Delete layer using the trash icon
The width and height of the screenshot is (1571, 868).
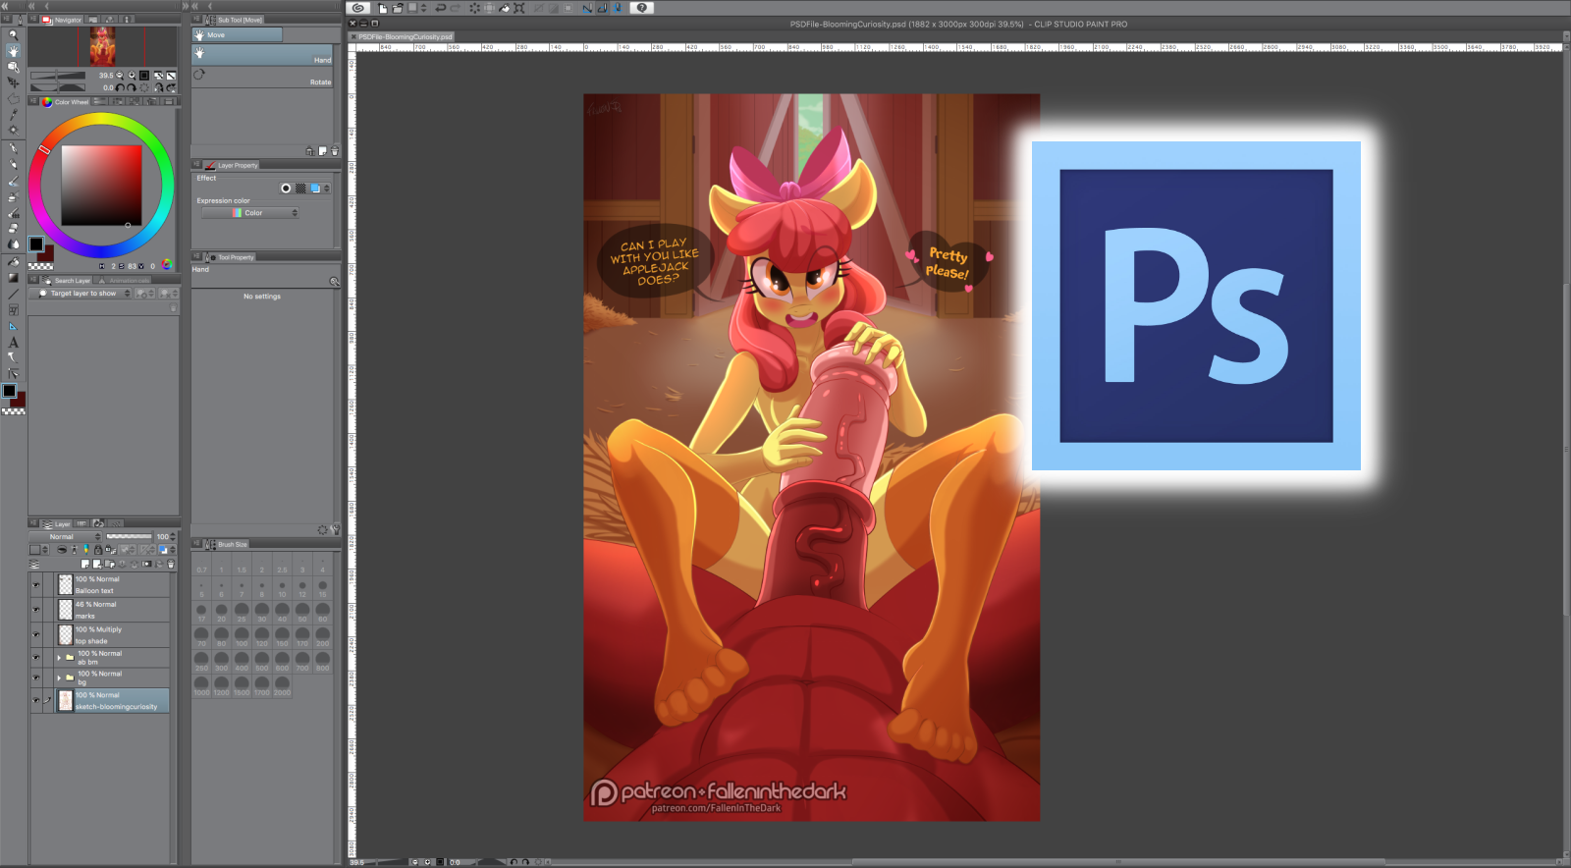[x=171, y=565]
